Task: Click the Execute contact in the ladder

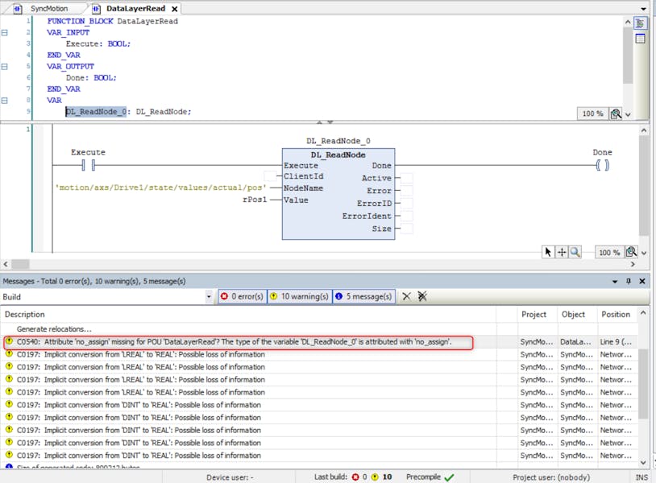Action: [x=88, y=165]
